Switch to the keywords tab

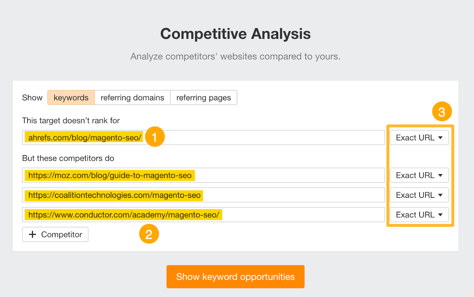[x=71, y=97]
